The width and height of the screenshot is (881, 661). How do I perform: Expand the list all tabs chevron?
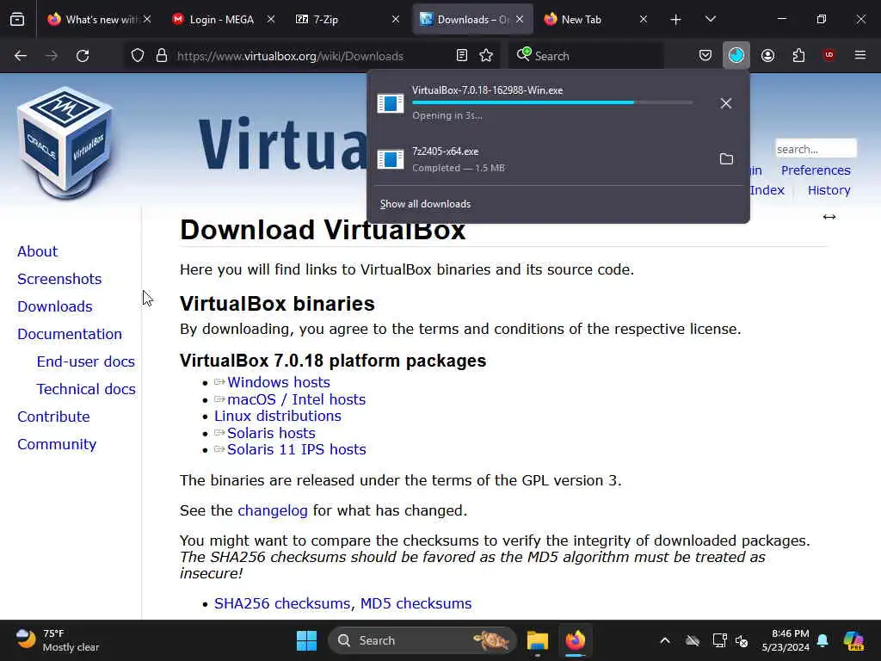pyautogui.click(x=710, y=20)
